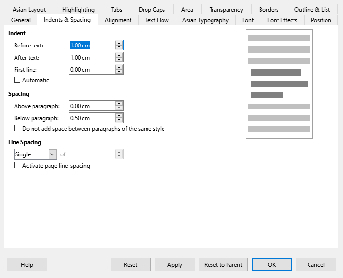
Task: Increase the After text indent value
Action: pyautogui.click(x=119, y=55)
